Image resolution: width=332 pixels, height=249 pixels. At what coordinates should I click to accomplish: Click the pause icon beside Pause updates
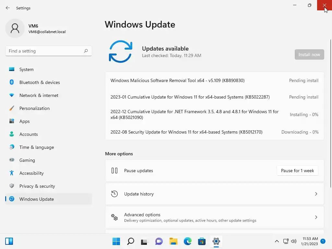point(114,171)
